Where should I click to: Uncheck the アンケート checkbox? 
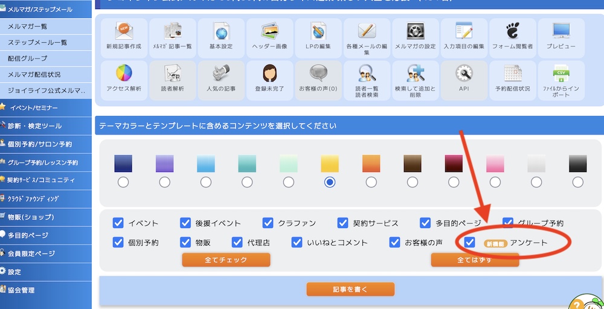[470, 242]
